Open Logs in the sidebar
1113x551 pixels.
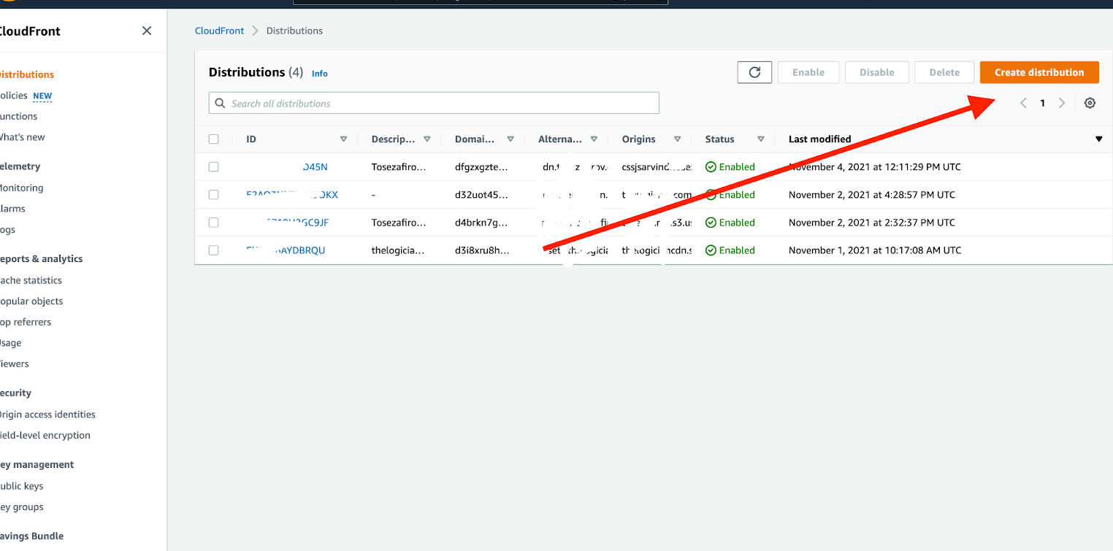(x=7, y=230)
